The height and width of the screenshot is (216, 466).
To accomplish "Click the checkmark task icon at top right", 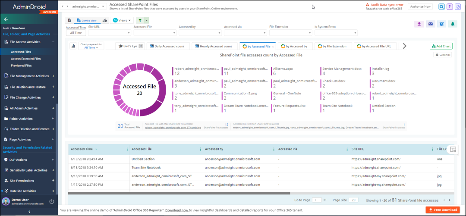I will [x=458, y=6].
